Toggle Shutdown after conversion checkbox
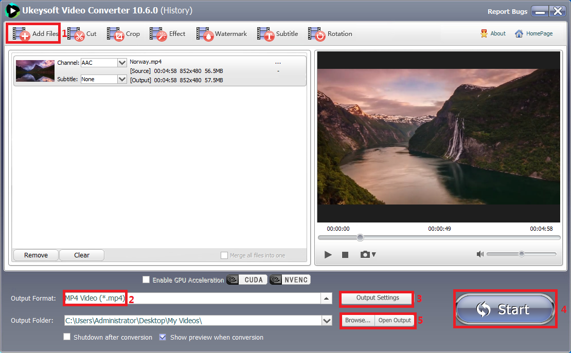The image size is (571, 353). (67, 337)
